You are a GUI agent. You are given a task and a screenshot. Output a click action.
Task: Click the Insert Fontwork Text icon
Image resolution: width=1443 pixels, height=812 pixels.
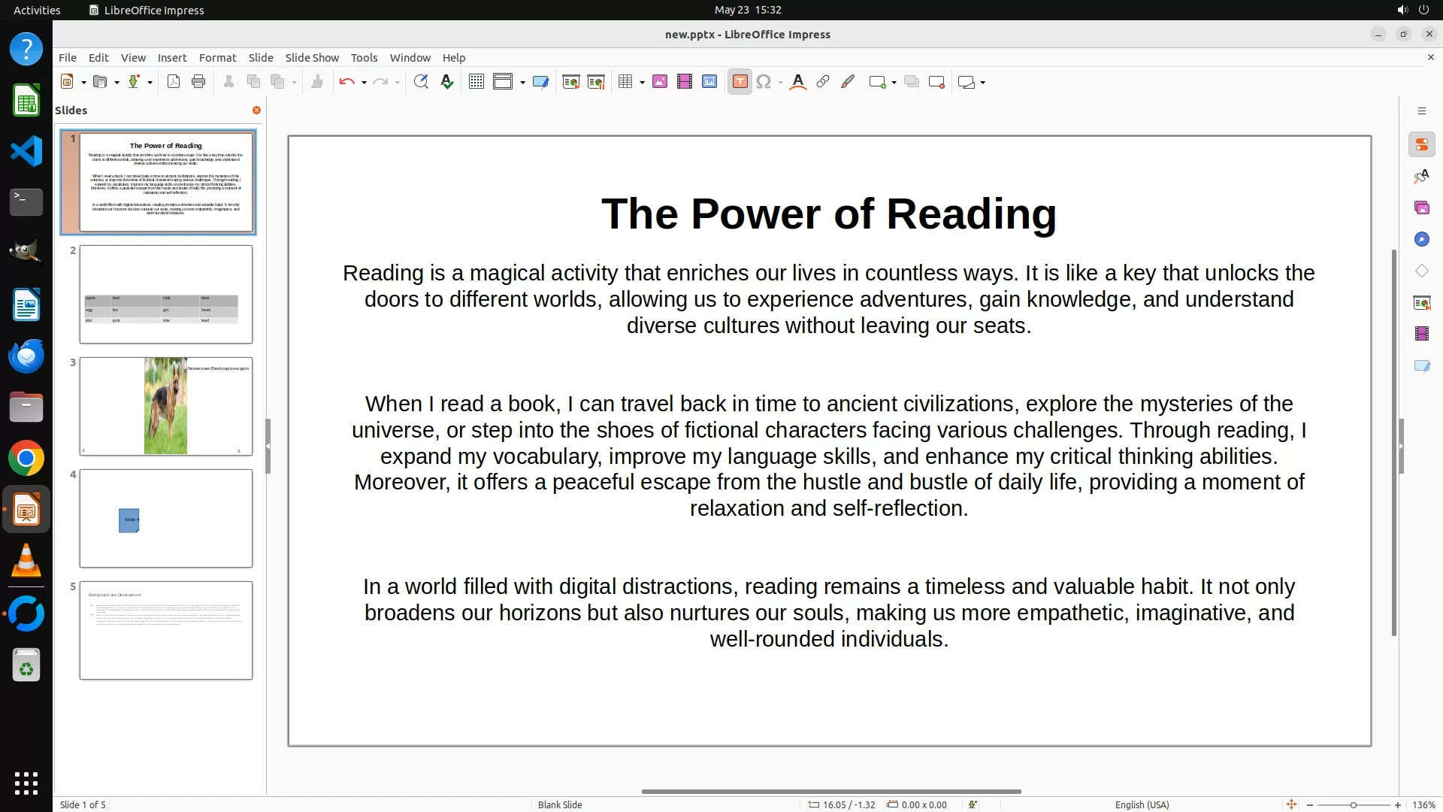(x=798, y=82)
